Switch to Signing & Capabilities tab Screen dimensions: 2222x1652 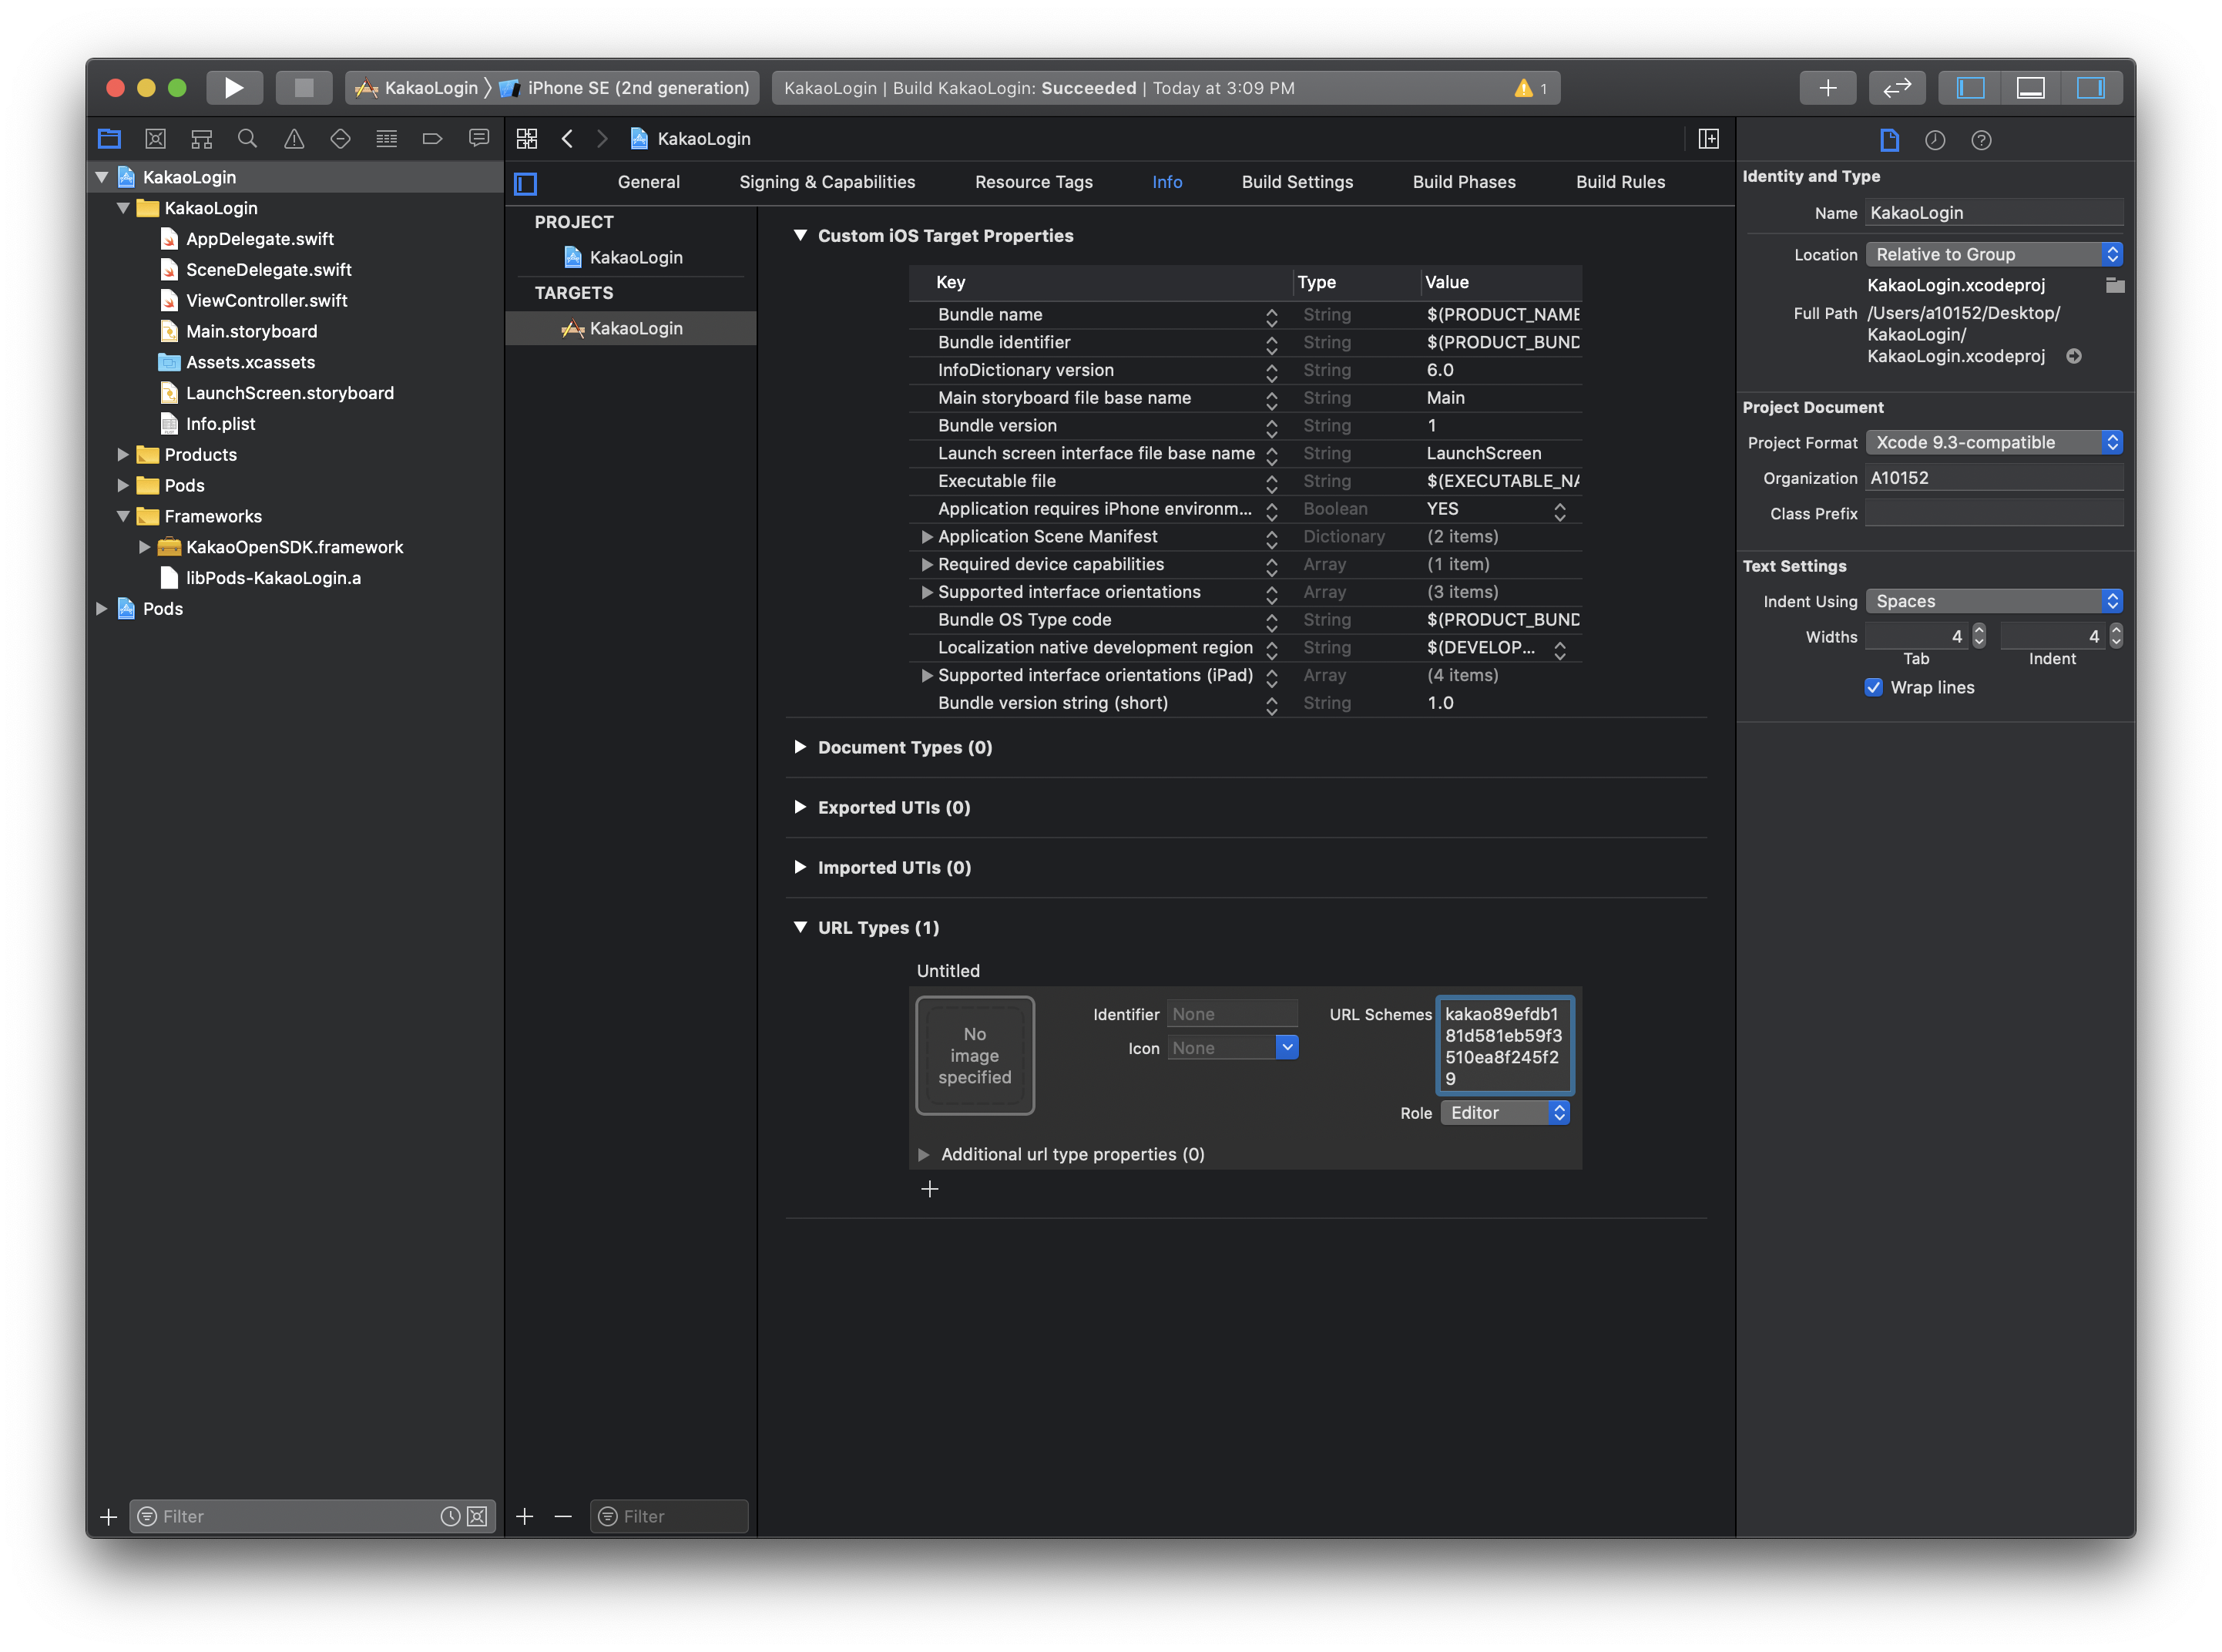click(x=827, y=182)
